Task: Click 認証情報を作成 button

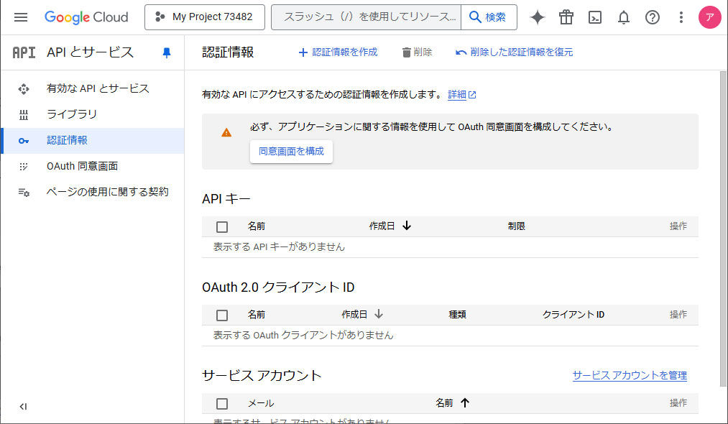Action: click(x=338, y=52)
